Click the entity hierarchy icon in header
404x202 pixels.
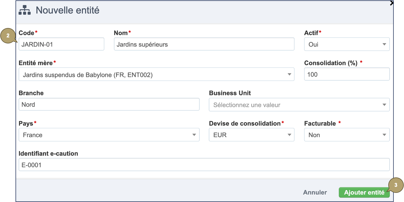25,10
